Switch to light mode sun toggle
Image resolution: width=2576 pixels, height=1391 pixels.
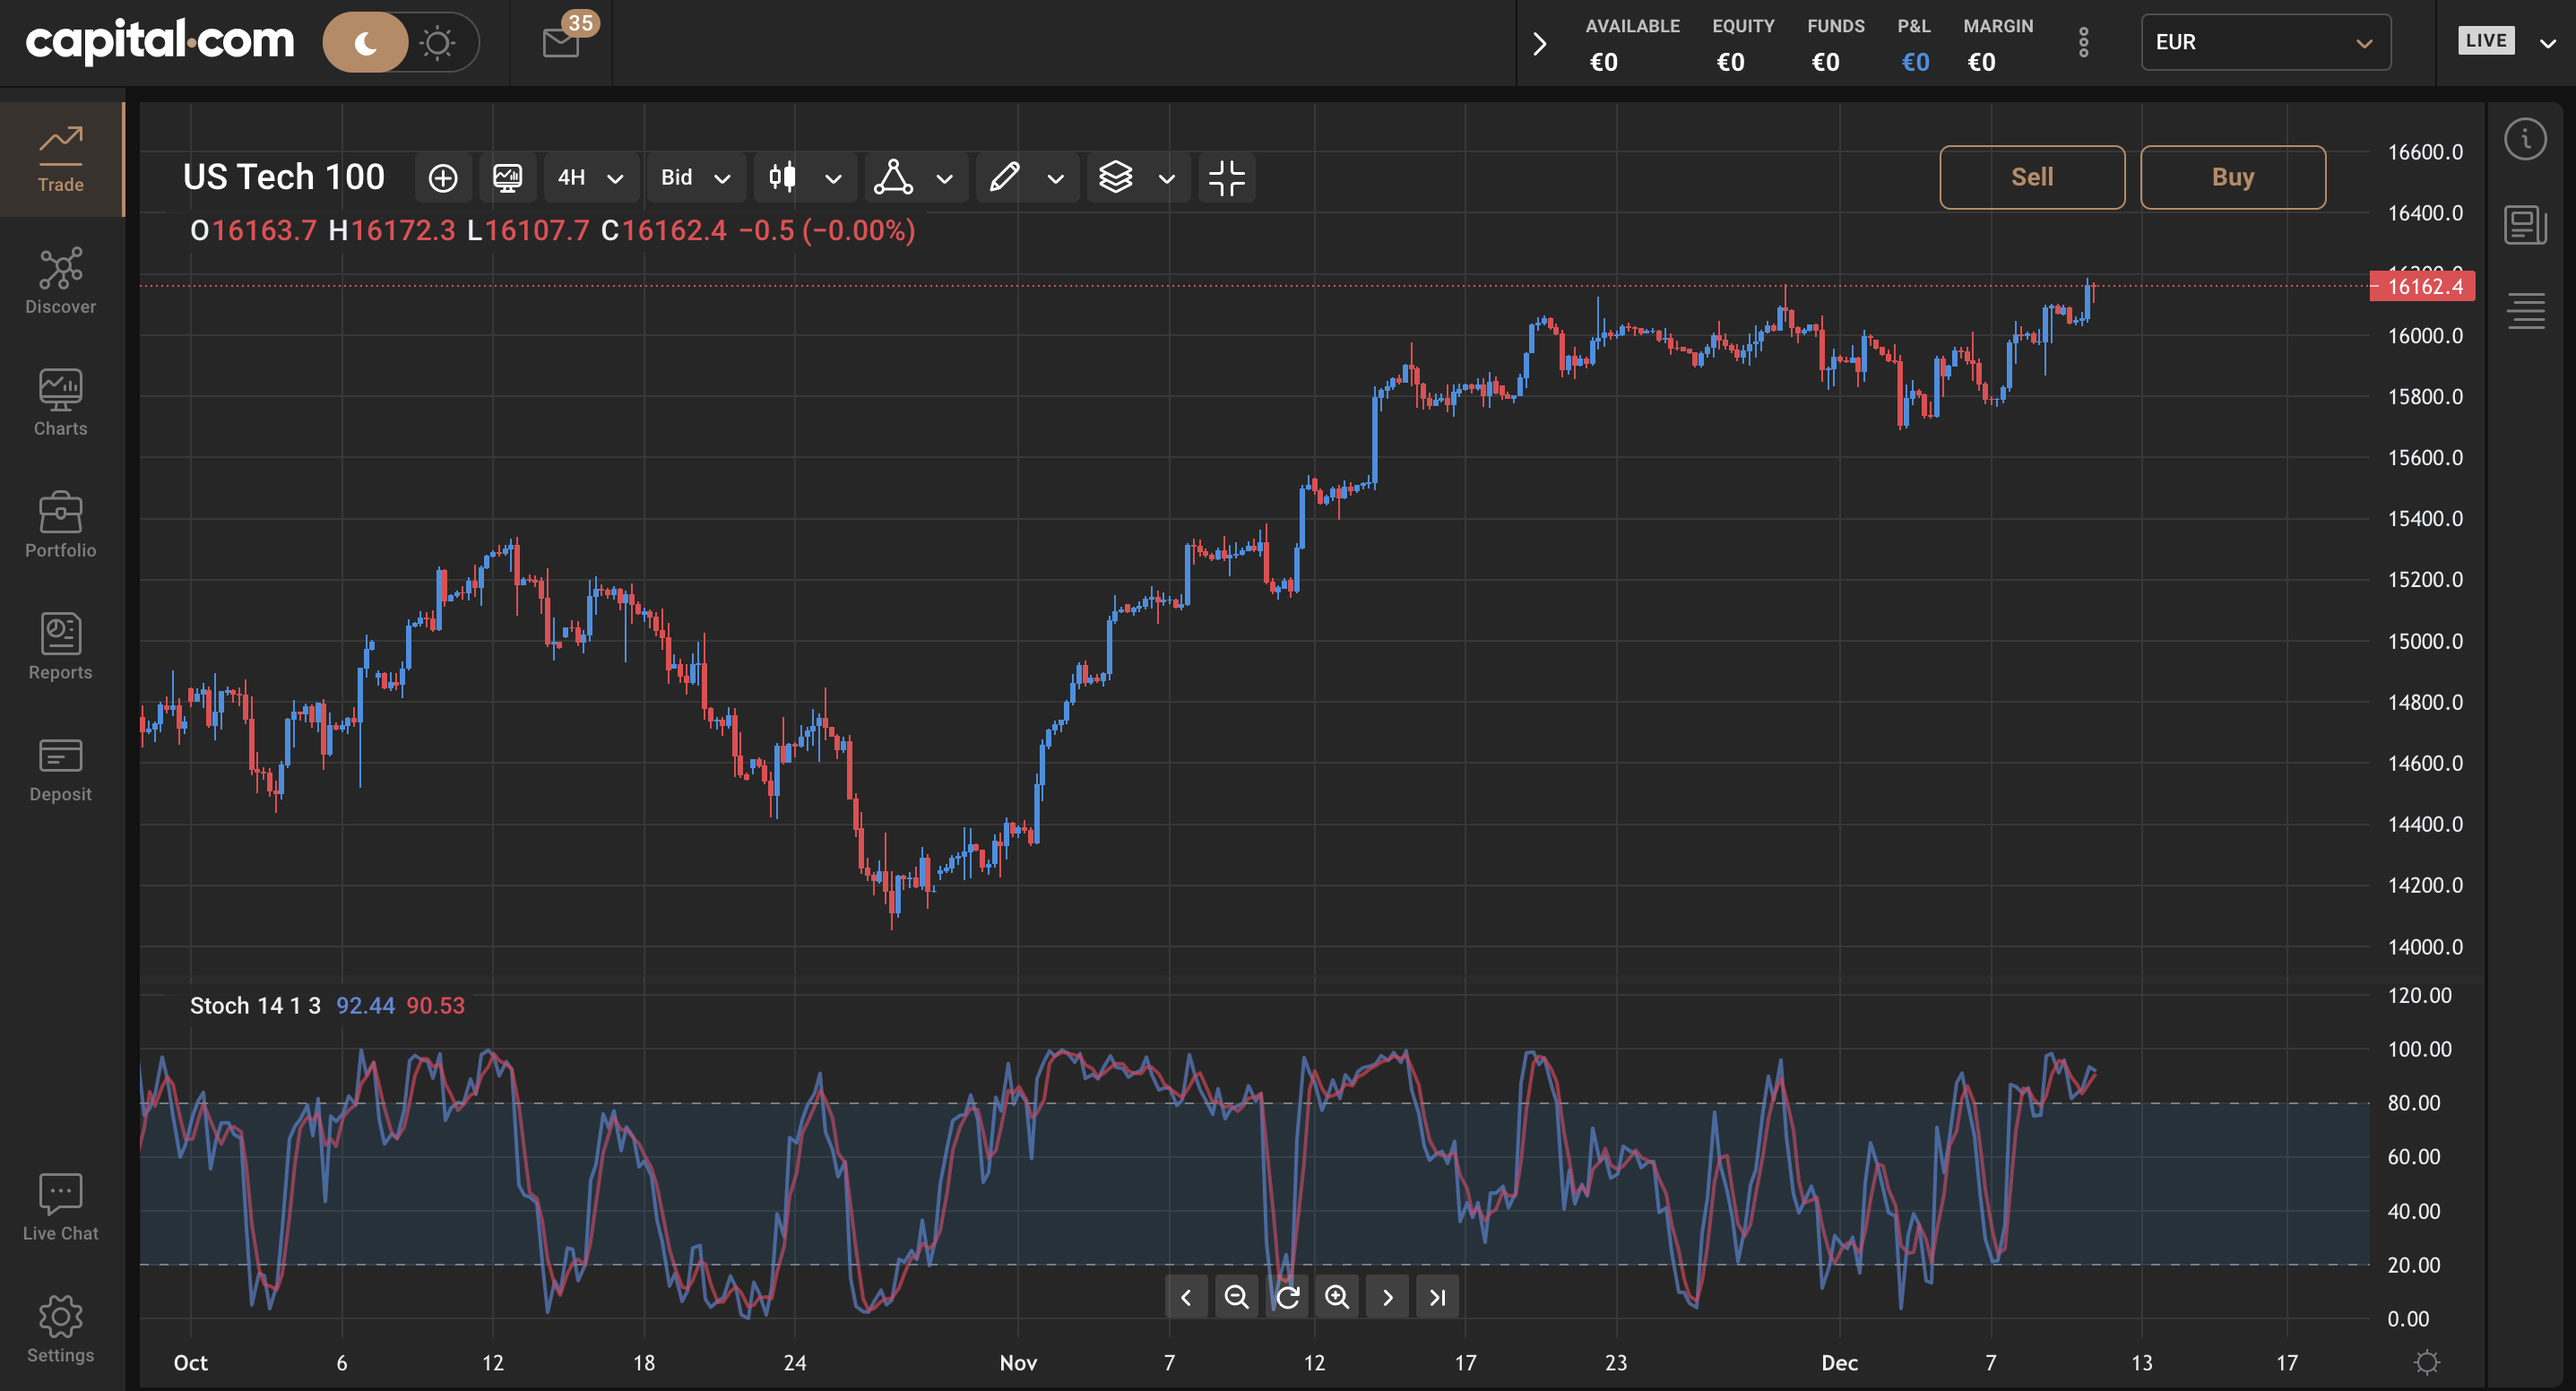[438, 42]
